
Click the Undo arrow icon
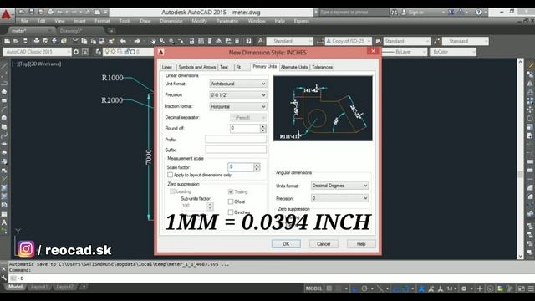click(x=123, y=41)
